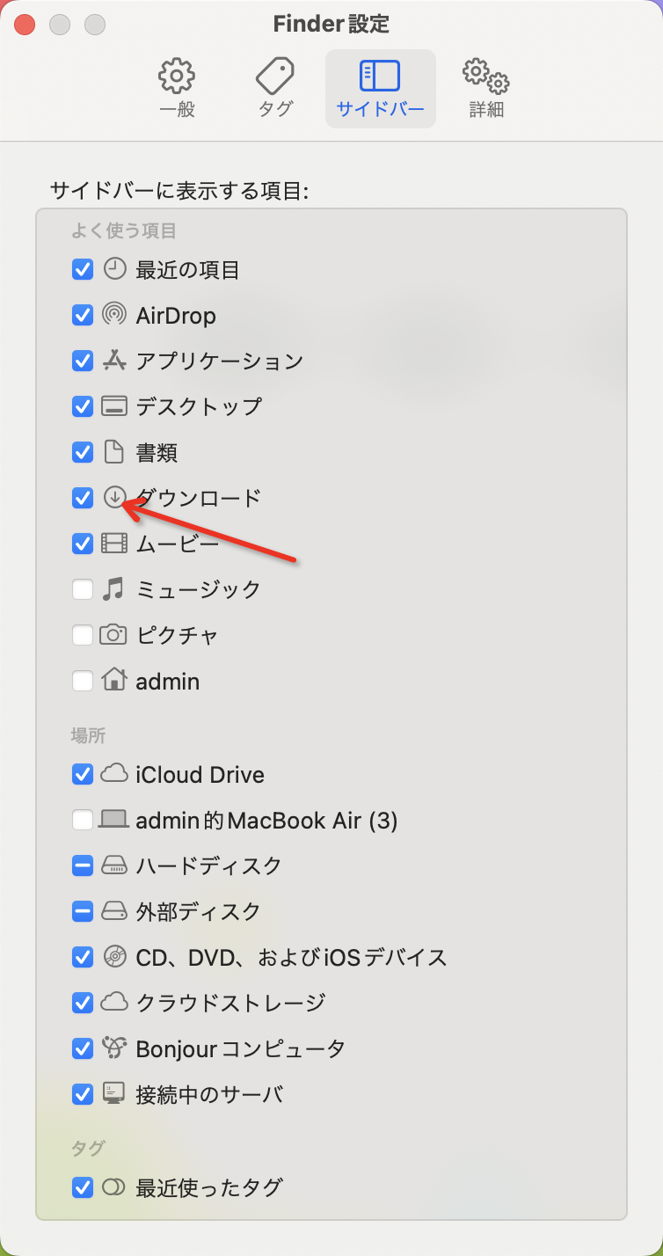Click the 最近使ったタグ label text
Viewport: 663px width, 1256px height.
point(209,1187)
